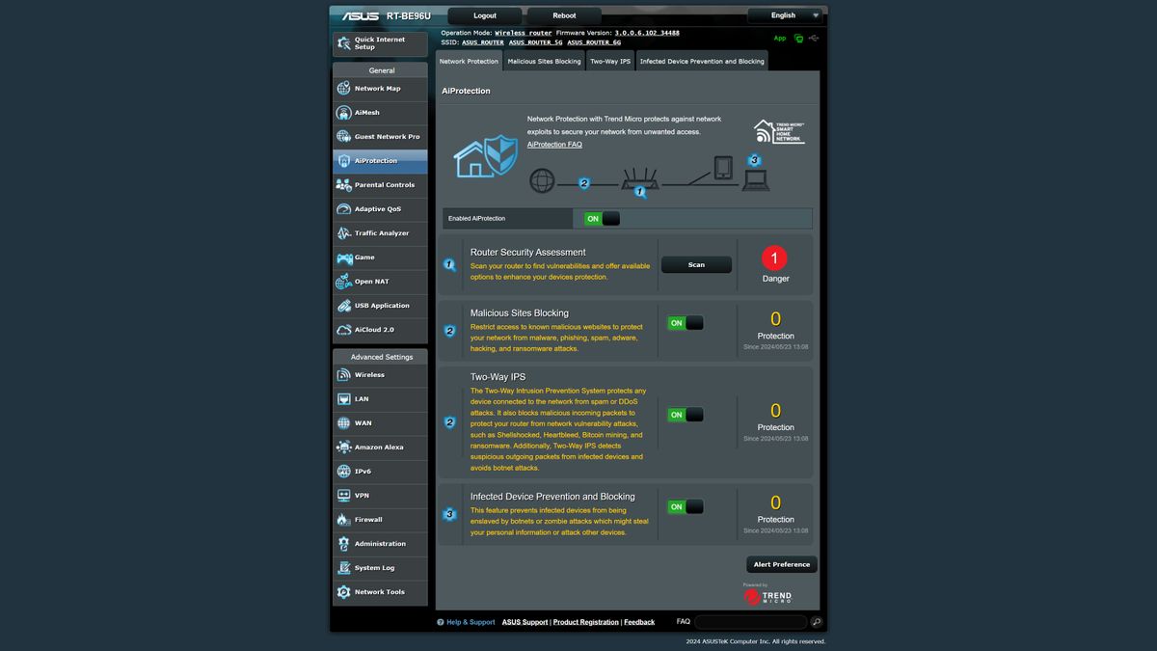
Task: Switch to Network Protection tab
Action: (x=469, y=61)
